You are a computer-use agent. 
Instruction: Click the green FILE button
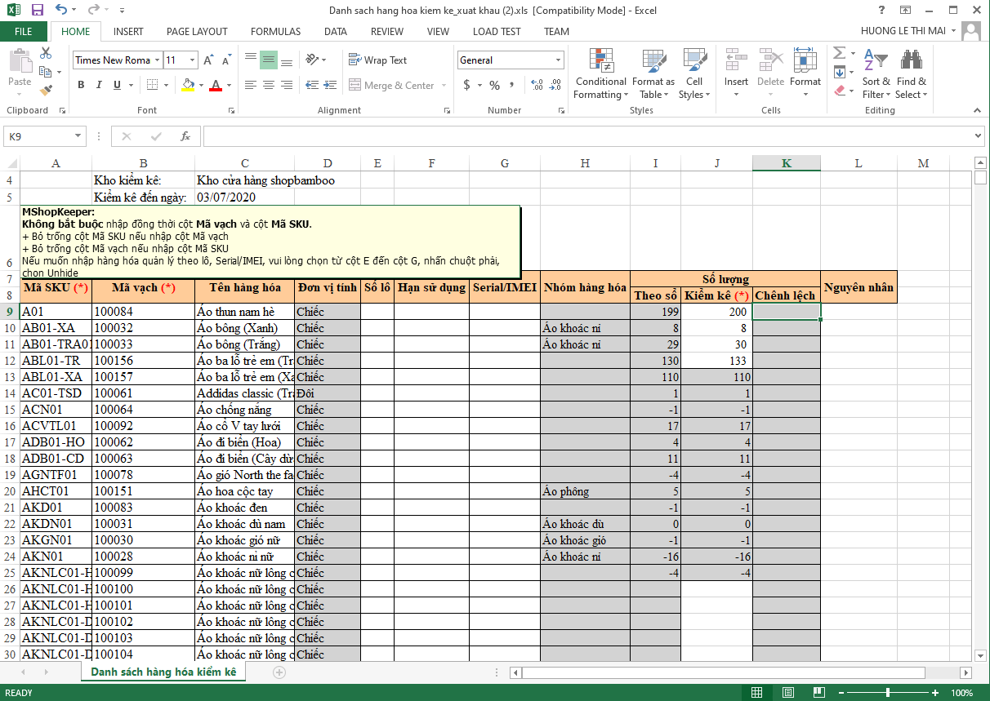[x=24, y=32]
